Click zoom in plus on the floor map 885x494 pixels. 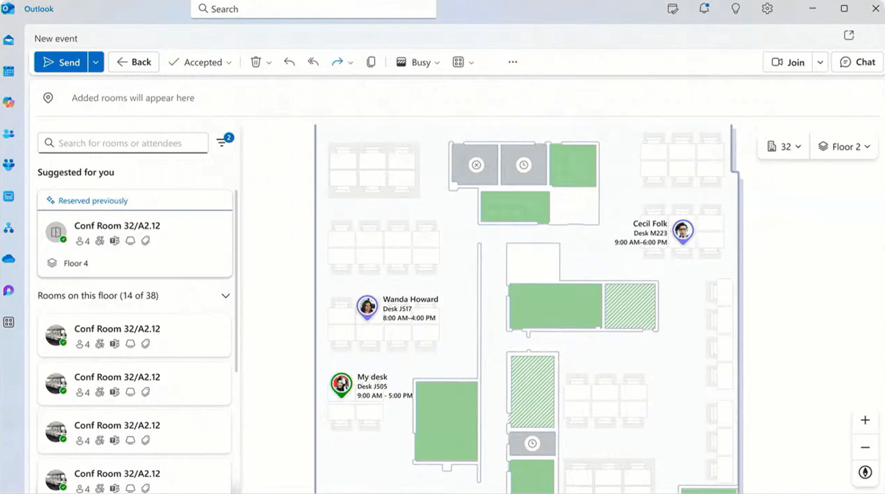pyautogui.click(x=865, y=419)
